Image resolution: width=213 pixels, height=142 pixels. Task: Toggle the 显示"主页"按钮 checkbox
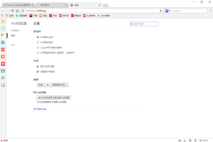tap(38, 66)
